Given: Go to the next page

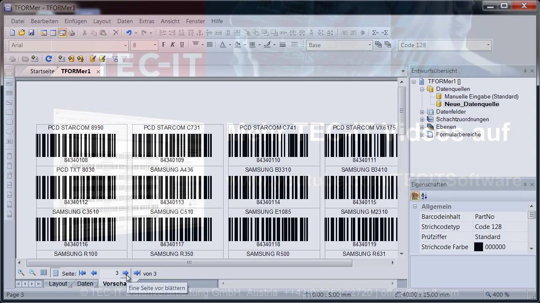Looking at the screenshot, I should 126,273.
